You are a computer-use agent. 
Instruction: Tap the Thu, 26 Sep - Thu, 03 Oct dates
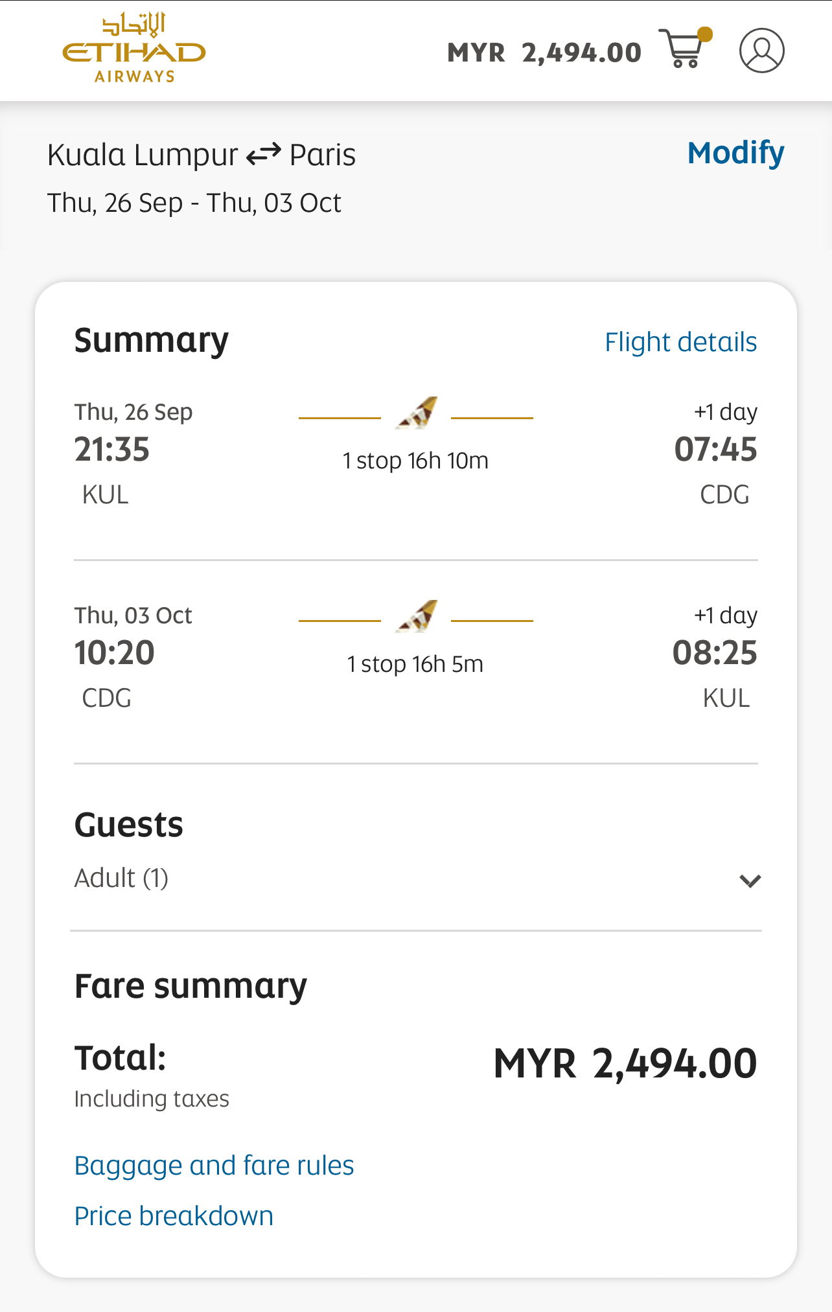[x=194, y=203]
